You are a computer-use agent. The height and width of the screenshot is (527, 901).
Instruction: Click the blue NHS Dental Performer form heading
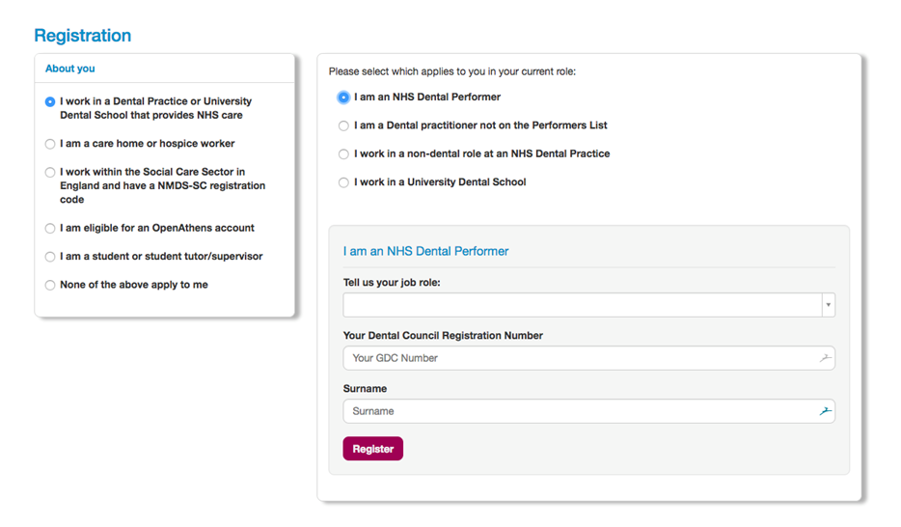(425, 251)
